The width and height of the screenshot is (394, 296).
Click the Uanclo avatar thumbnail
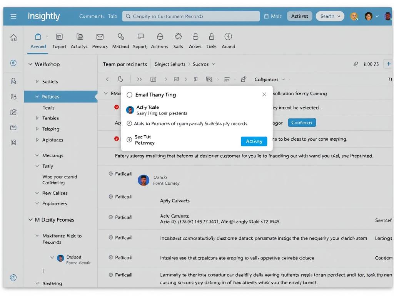click(144, 180)
